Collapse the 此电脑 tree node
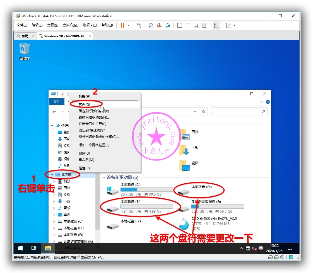 point(52,175)
